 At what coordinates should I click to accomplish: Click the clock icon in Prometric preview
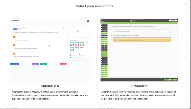click(x=131, y=20)
